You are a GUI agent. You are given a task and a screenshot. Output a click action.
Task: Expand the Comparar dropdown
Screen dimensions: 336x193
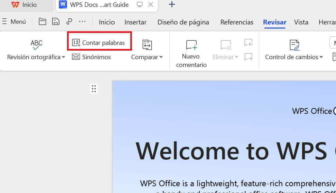161,57
